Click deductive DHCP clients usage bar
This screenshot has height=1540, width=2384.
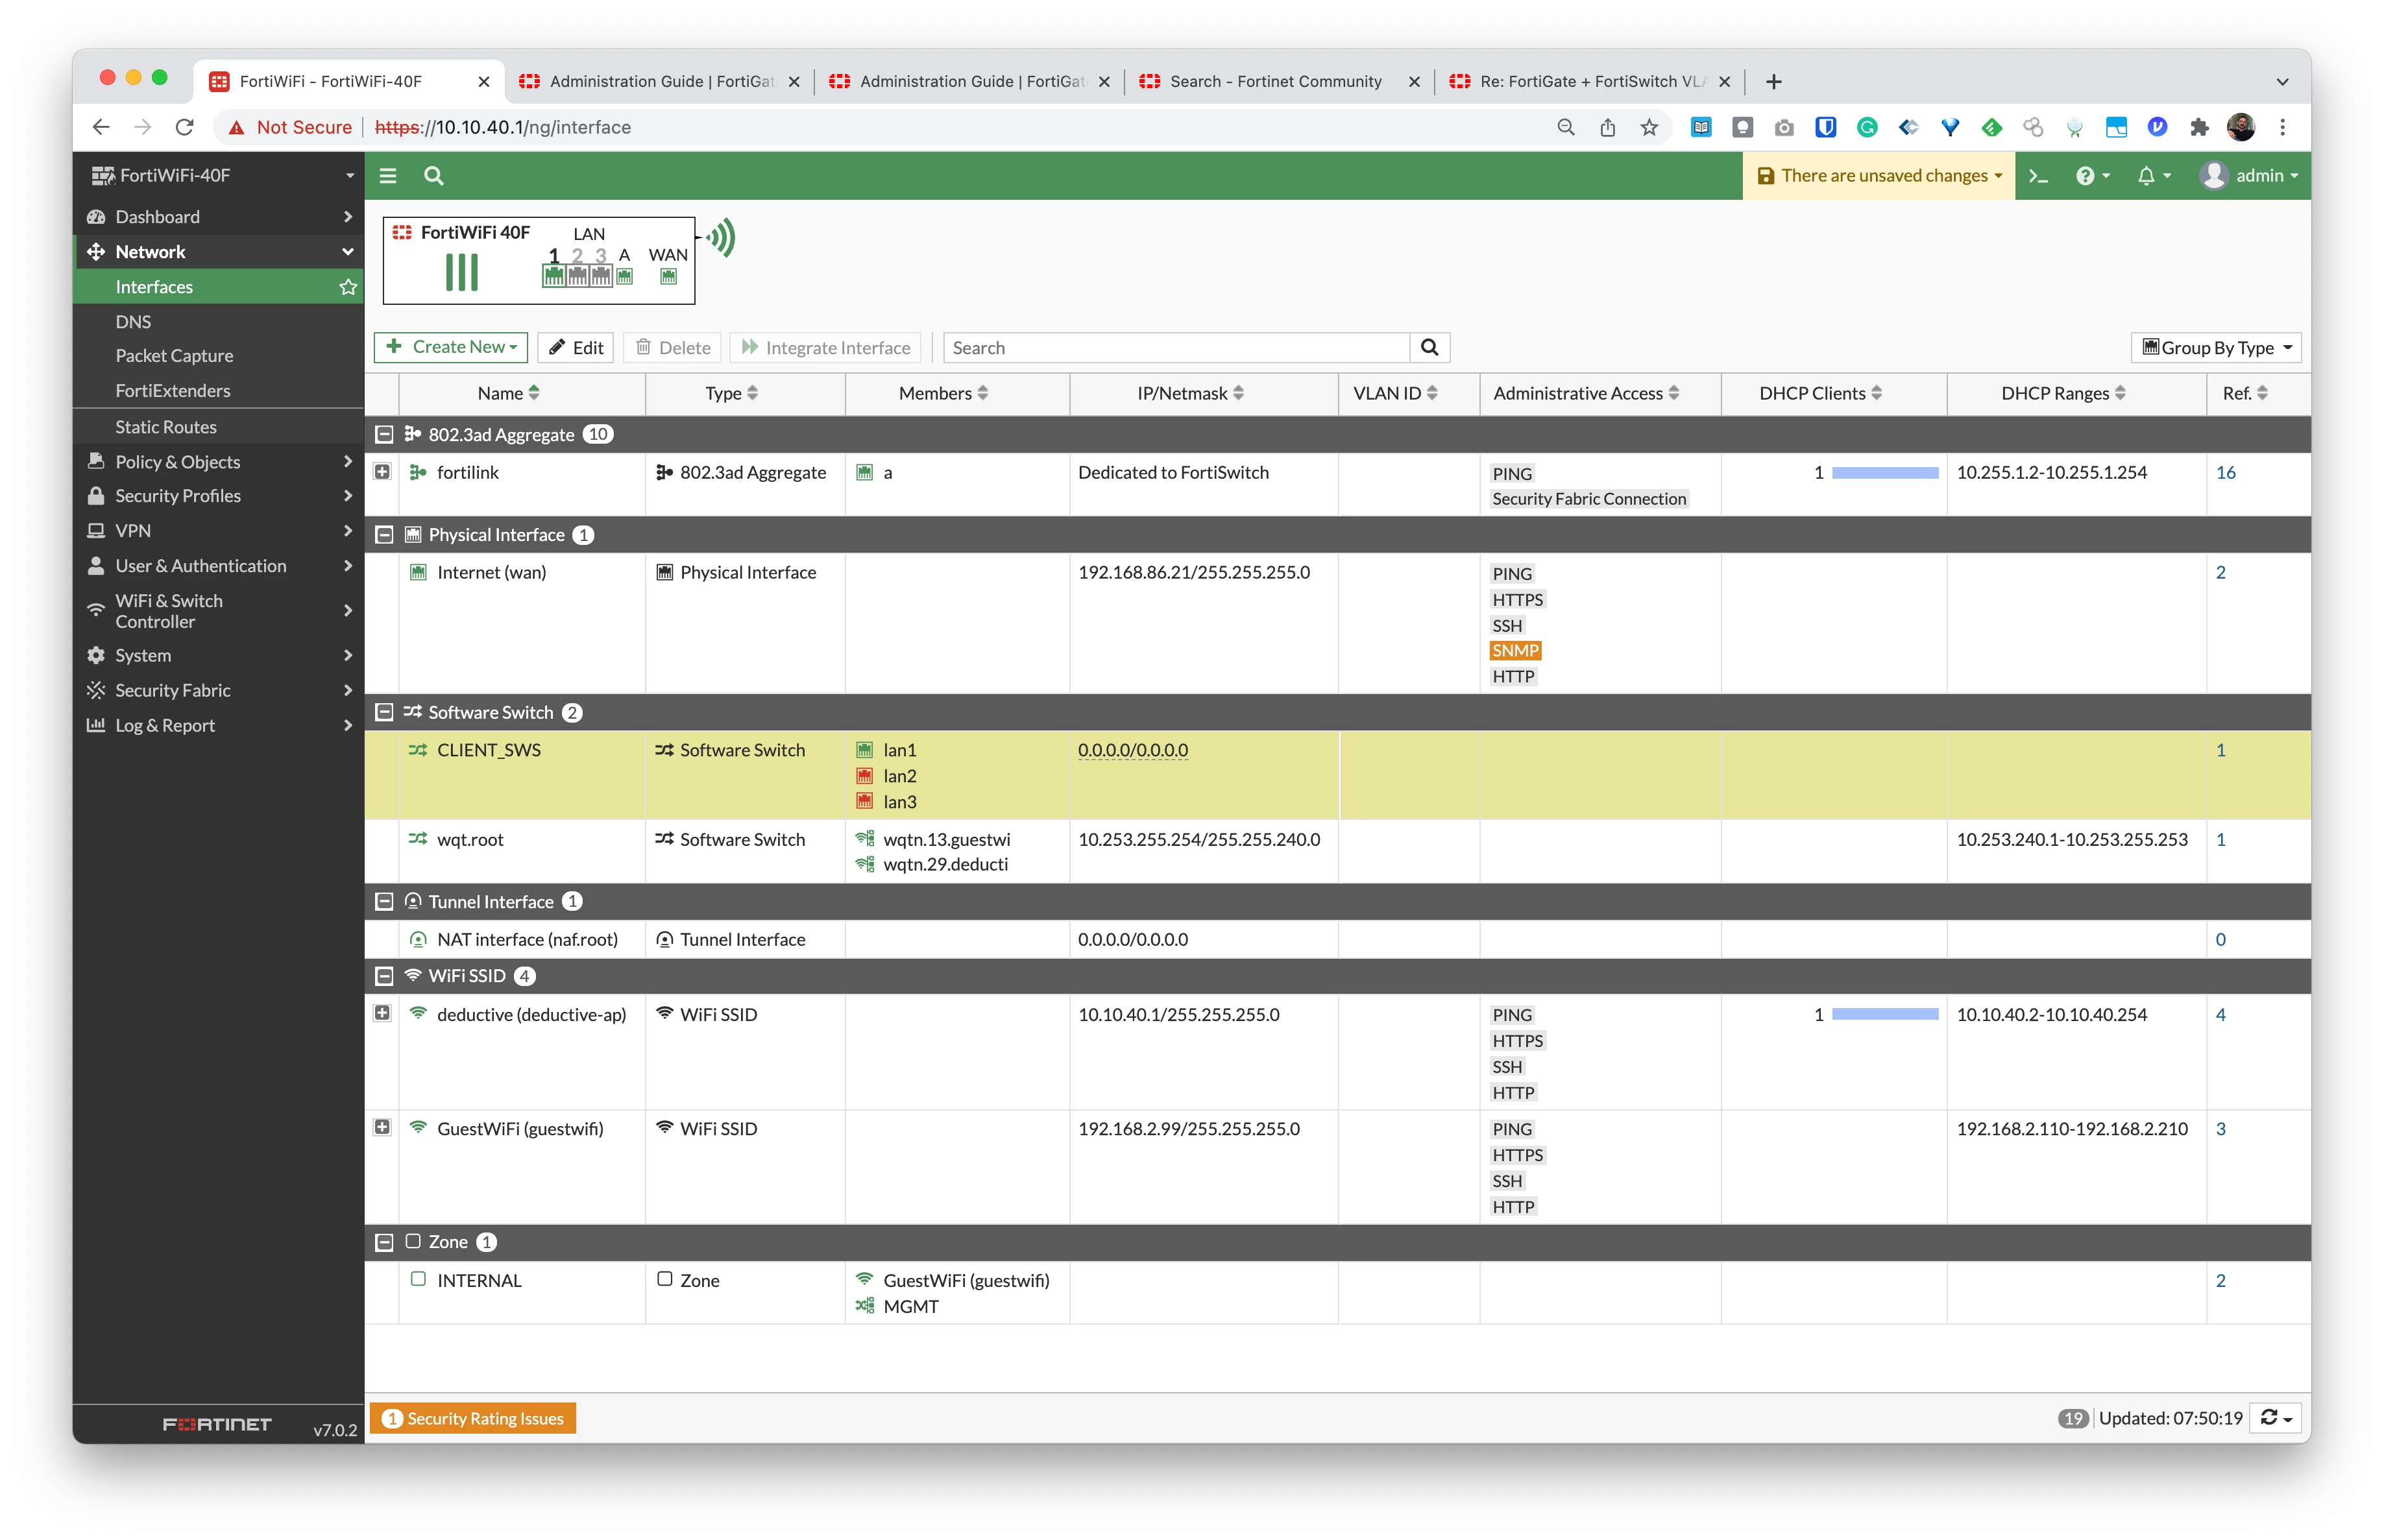pyautogui.click(x=1884, y=1014)
